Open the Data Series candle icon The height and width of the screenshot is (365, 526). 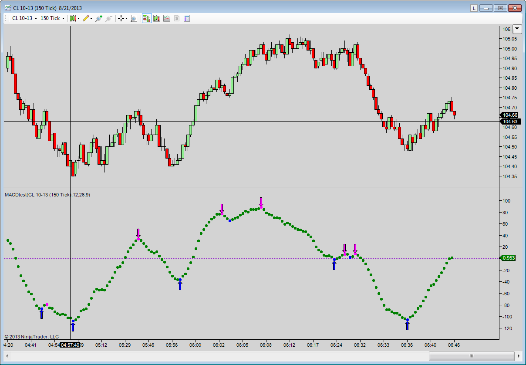[156, 18]
